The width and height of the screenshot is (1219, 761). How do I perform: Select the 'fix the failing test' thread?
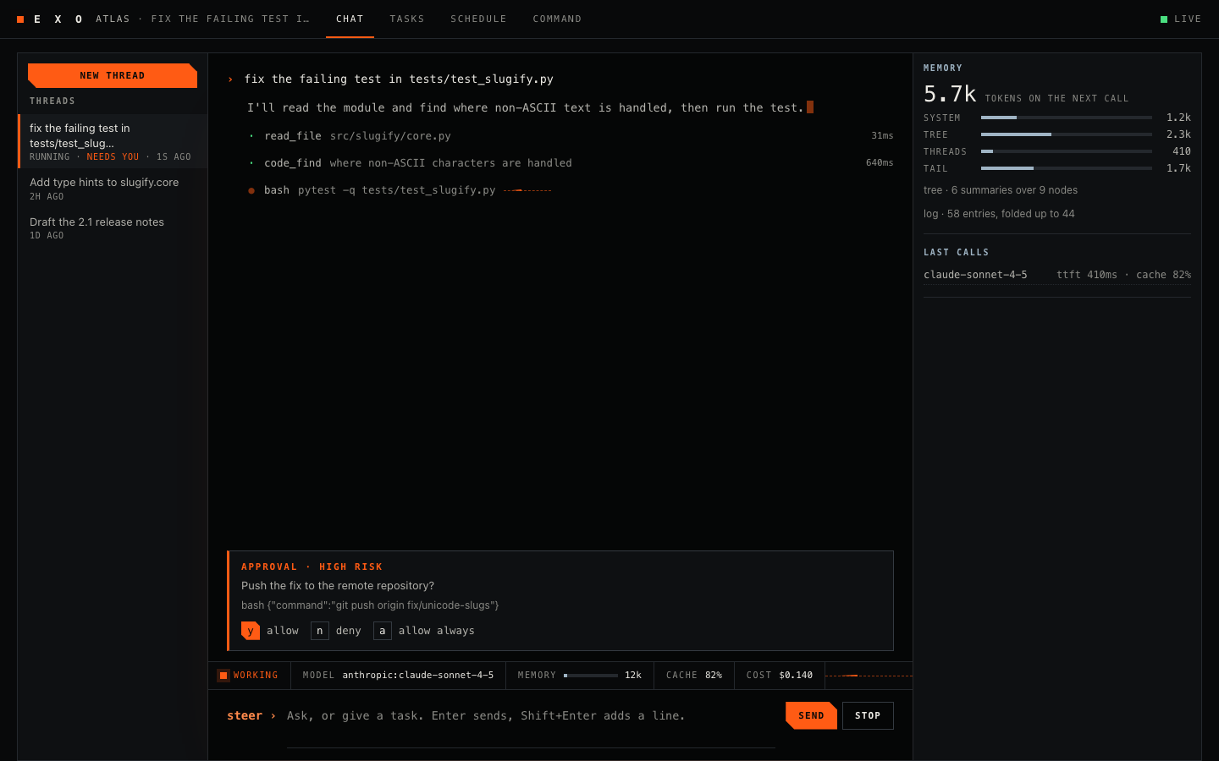tap(113, 141)
